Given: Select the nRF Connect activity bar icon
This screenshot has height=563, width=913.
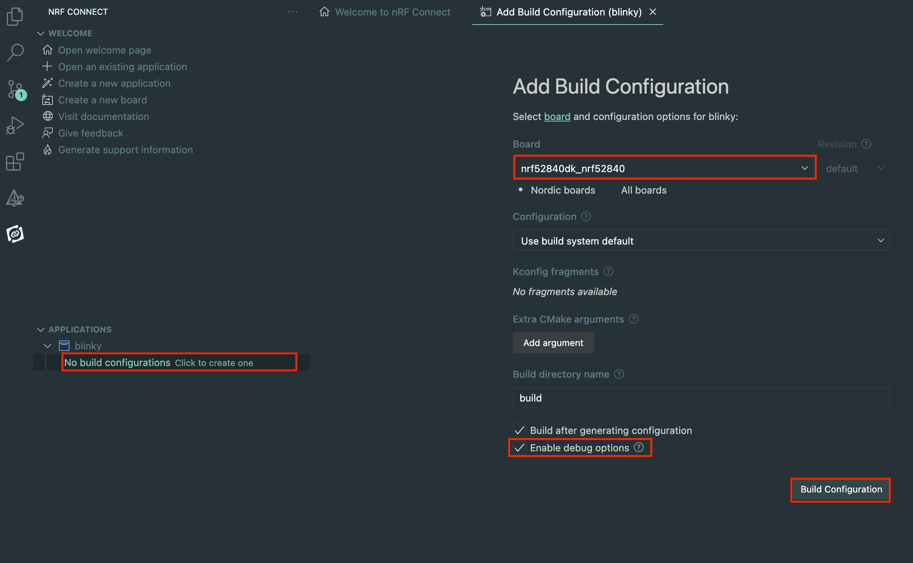Looking at the screenshot, I should (15, 234).
